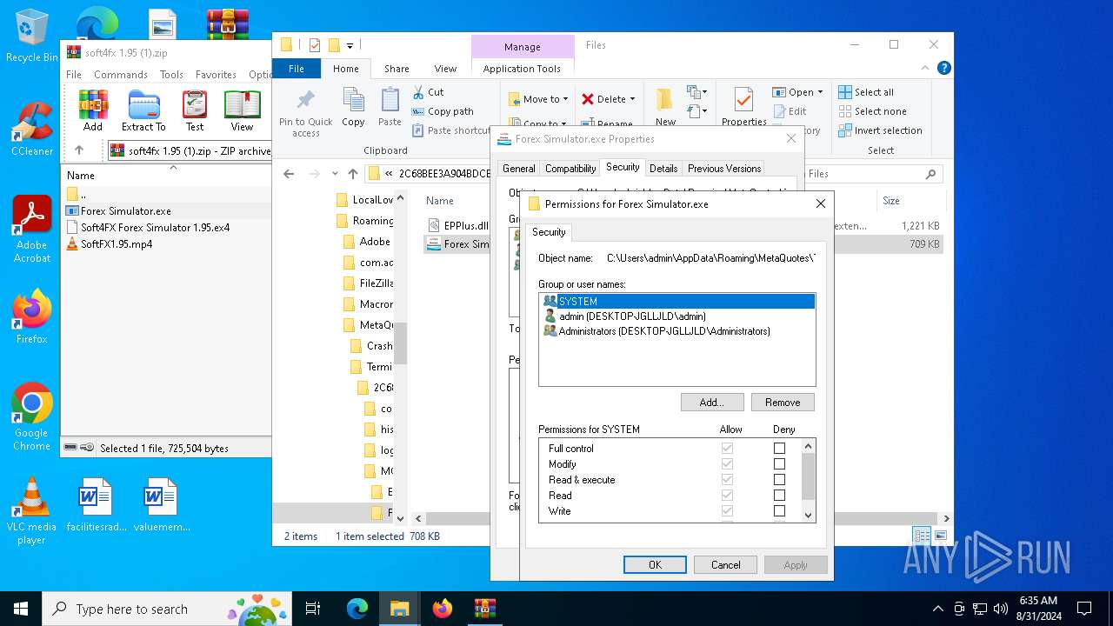This screenshot has height=626, width=1113.
Task: Open Firefox from the taskbar
Action: tap(443, 609)
